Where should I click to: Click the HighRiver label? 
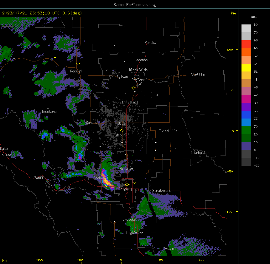pos(135,233)
